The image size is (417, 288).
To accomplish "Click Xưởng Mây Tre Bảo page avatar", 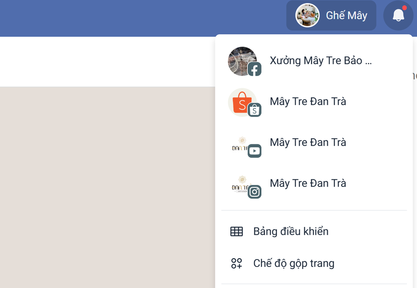I will point(241,60).
